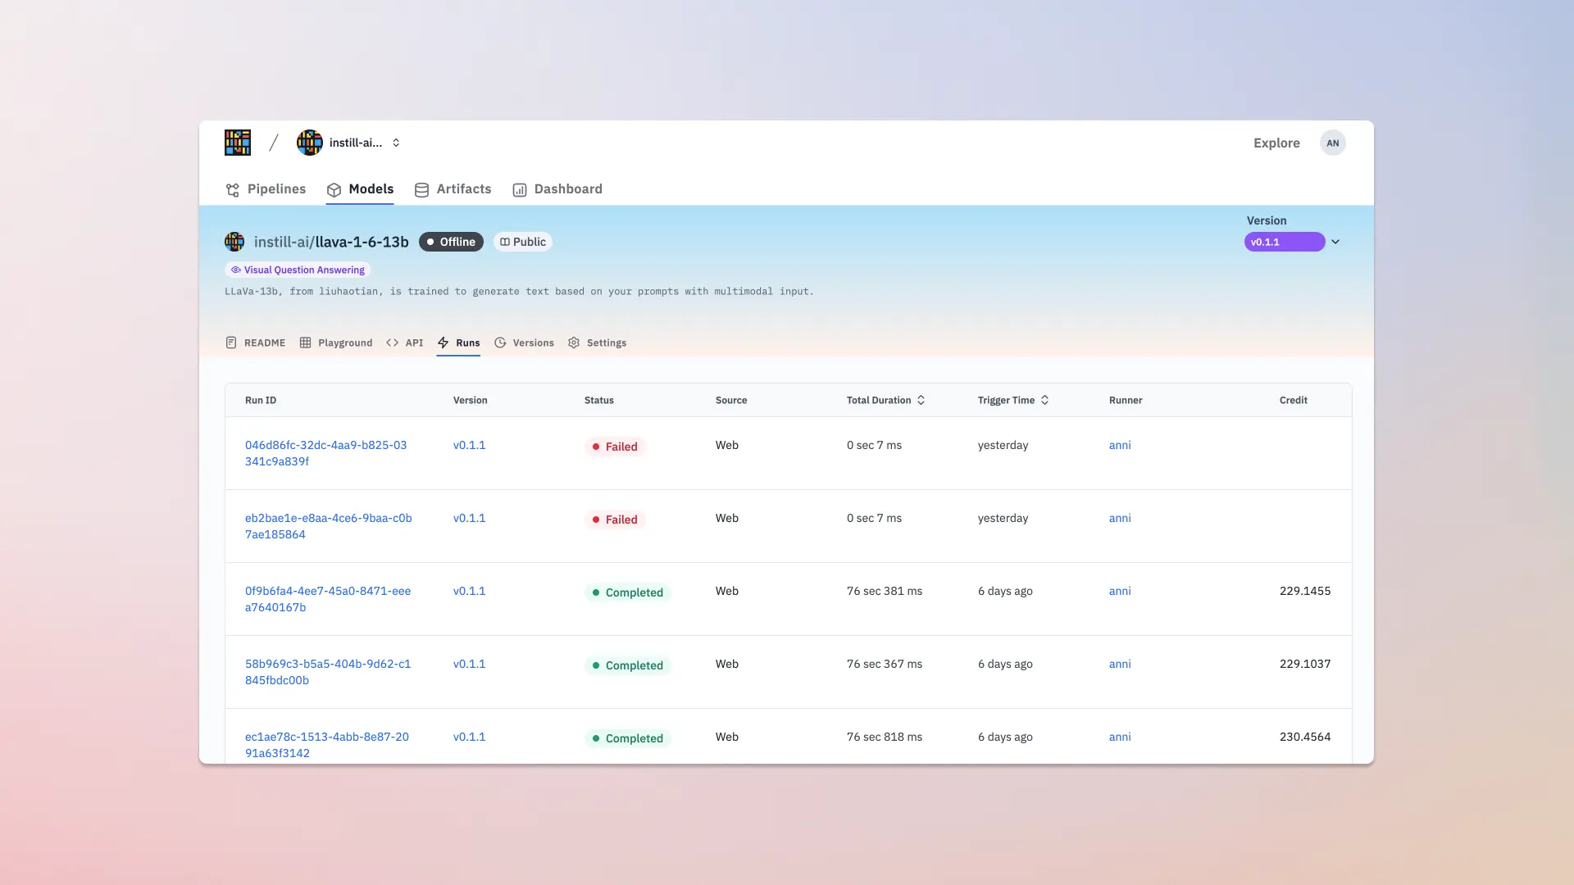Screen dimensions: 1574x885
Task: Click the Settings gear icon
Action: [574, 343]
